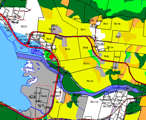Select parcel label 70/76
This screenshot has width=146, height=120.
tap(58, 92)
